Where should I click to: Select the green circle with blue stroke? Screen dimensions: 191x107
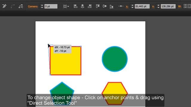(115, 59)
